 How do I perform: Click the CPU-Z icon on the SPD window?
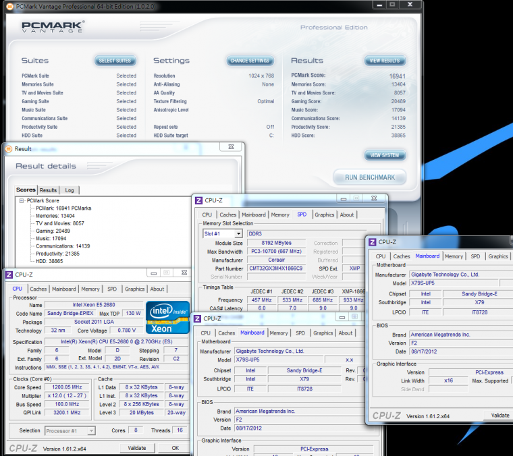pos(198,200)
